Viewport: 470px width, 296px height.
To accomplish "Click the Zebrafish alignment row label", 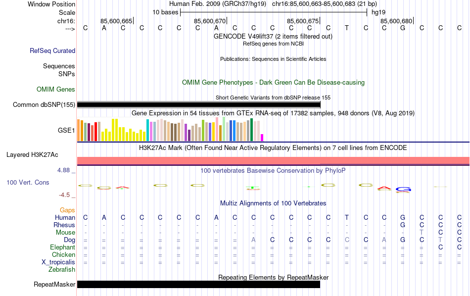I will pos(62,270).
